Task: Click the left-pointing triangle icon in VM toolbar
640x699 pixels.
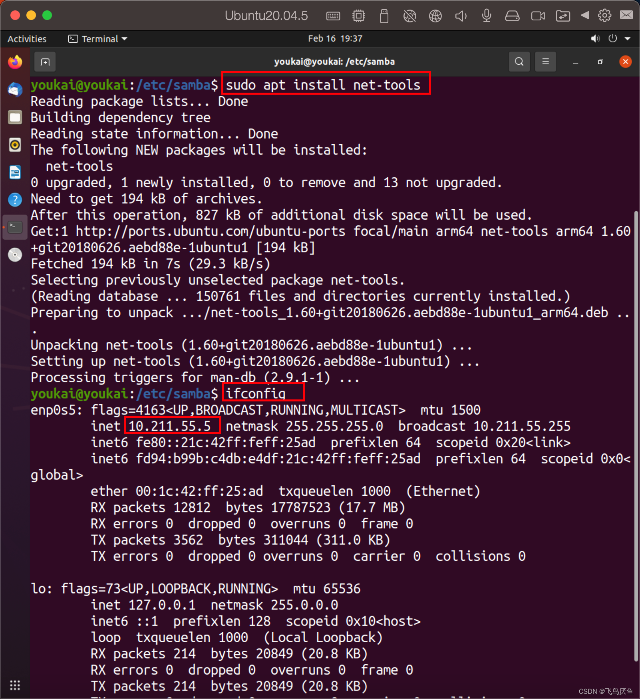Action: (x=585, y=16)
